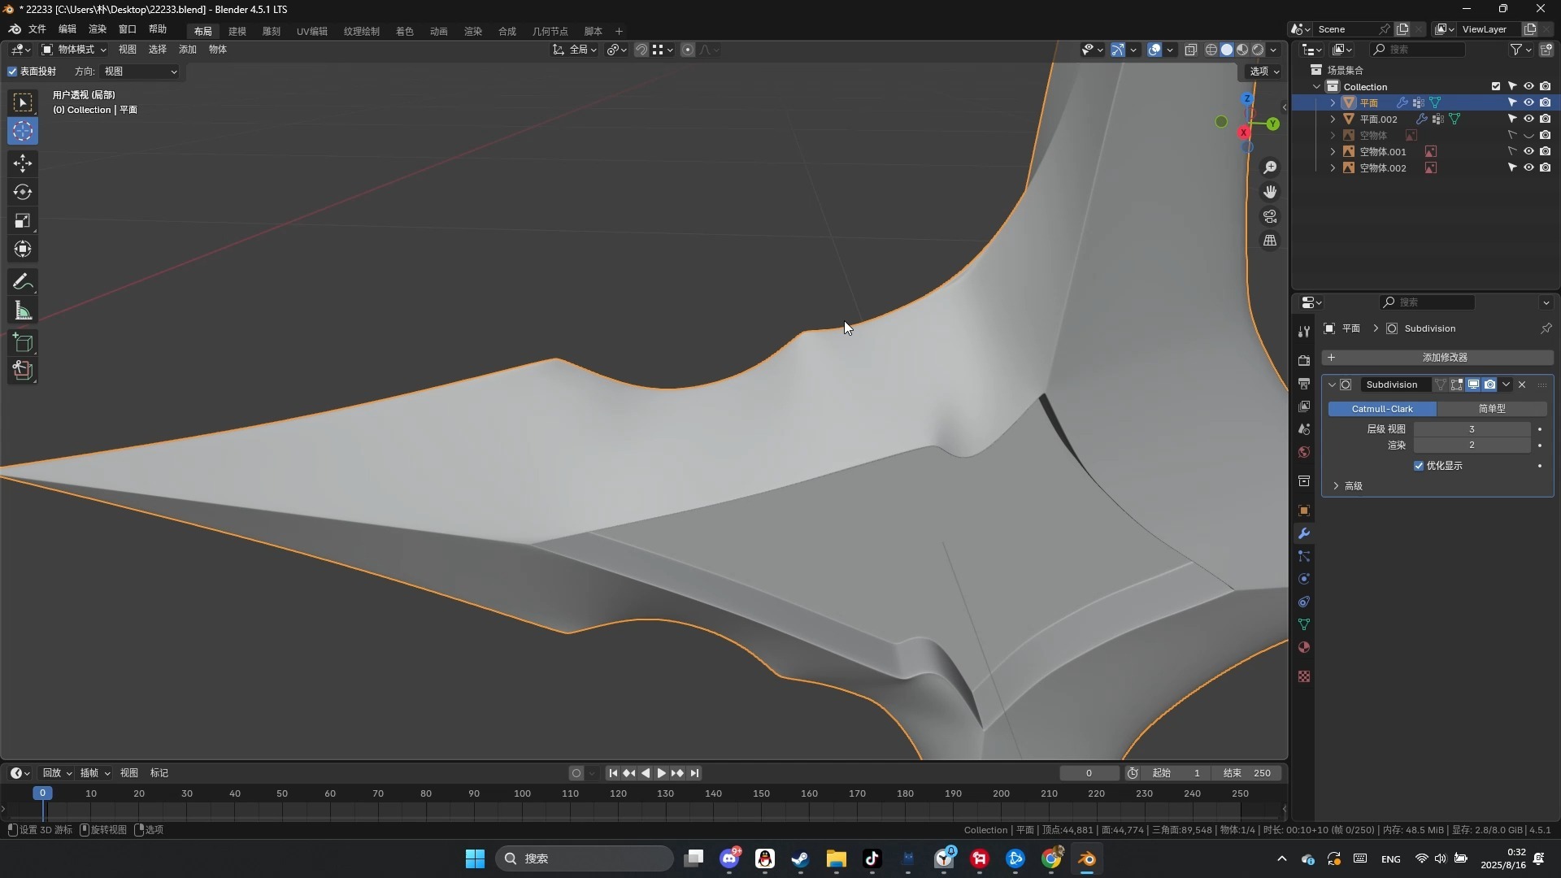
Task: Open the Render properties tab
Action: tap(1304, 359)
